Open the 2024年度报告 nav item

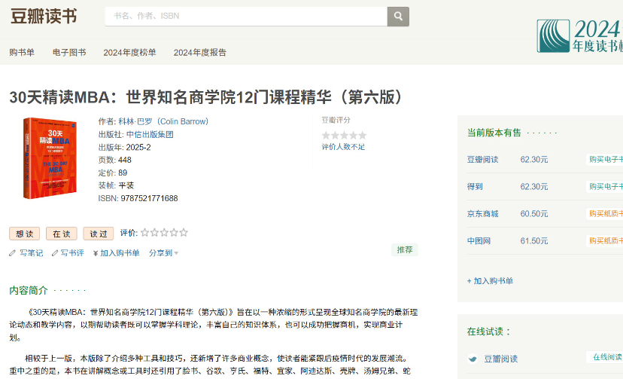(200, 53)
